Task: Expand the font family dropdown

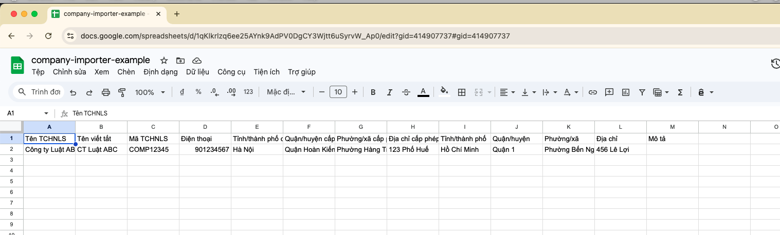Action: tap(286, 92)
